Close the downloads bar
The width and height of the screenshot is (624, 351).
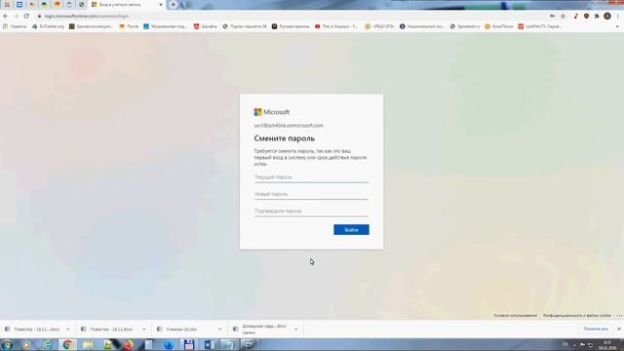click(x=619, y=330)
